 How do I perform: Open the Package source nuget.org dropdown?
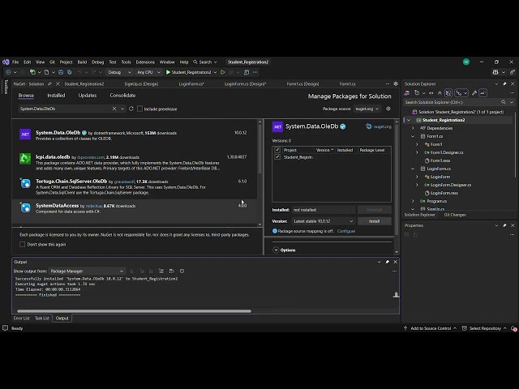[367, 109]
